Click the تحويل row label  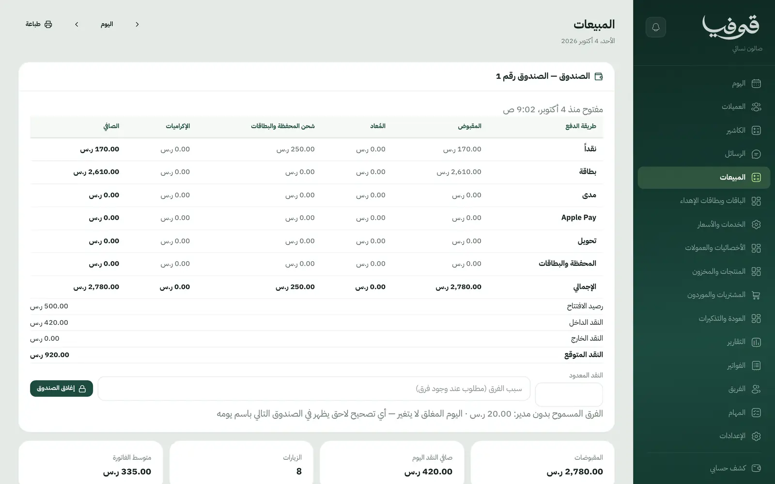(587, 241)
